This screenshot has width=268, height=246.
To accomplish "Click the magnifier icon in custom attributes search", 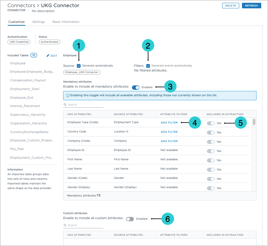I will (x=65, y=225).
